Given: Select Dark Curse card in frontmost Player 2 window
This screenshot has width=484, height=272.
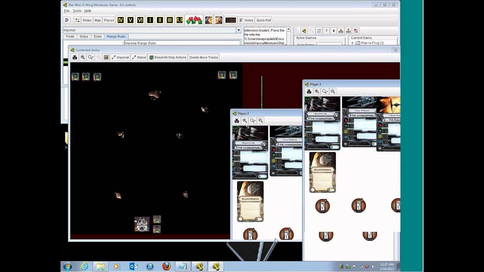Looking at the screenshot, I should coord(389,124).
